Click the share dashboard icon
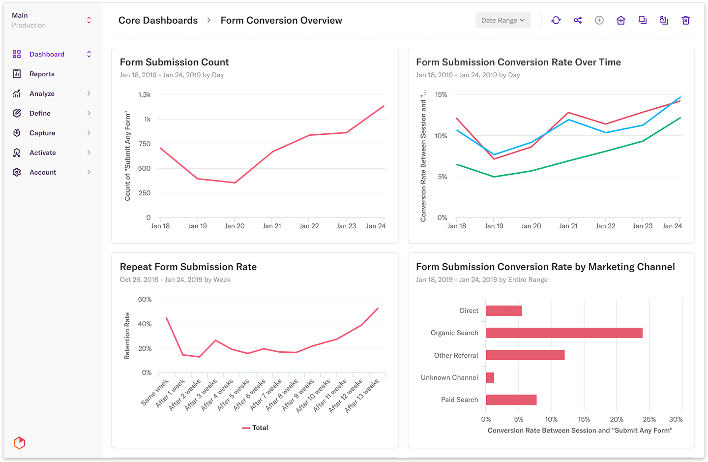The image size is (708, 462). click(x=578, y=20)
